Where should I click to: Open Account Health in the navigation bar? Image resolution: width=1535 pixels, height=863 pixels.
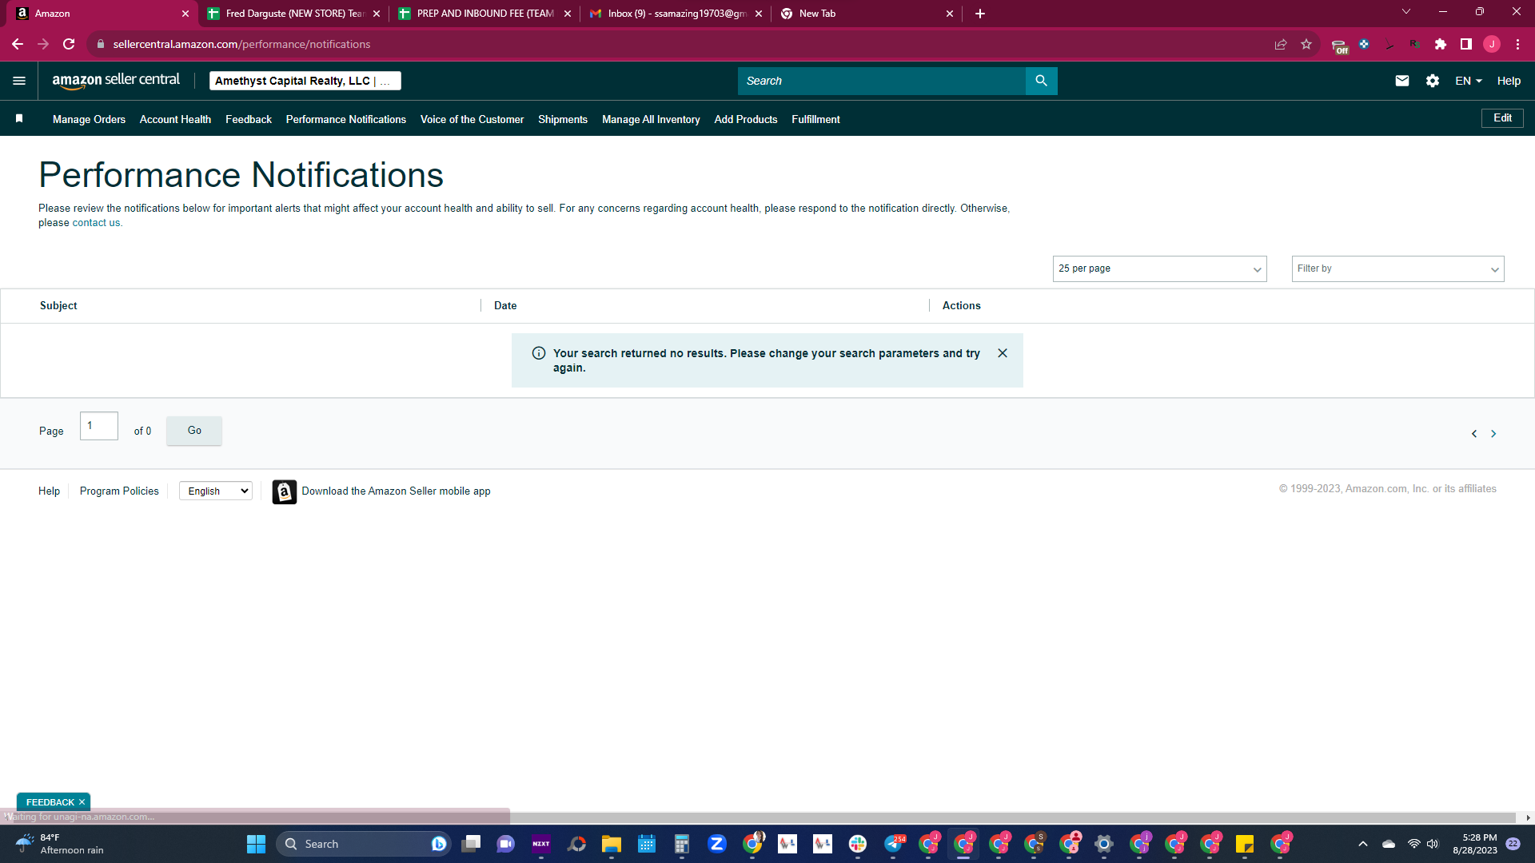tap(175, 119)
